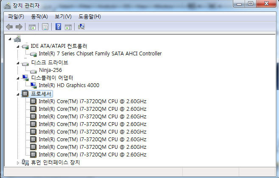Select the Ninja-256 entry

[x=50, y=70]
